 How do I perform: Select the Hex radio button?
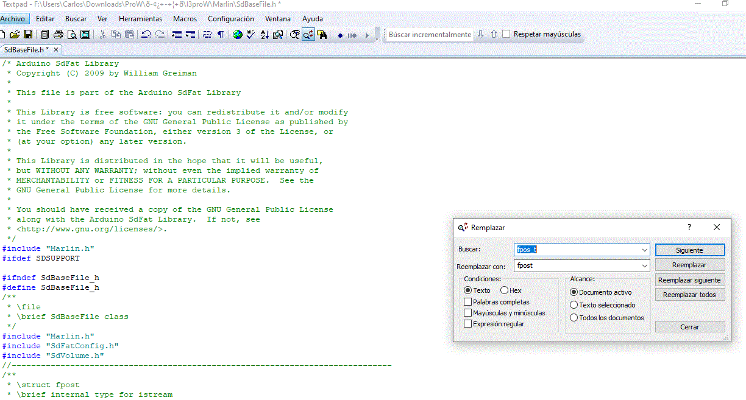[504, 290]
